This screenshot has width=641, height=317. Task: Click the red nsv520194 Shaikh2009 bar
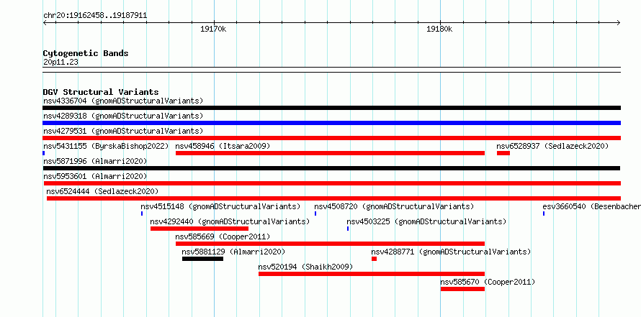372,274
